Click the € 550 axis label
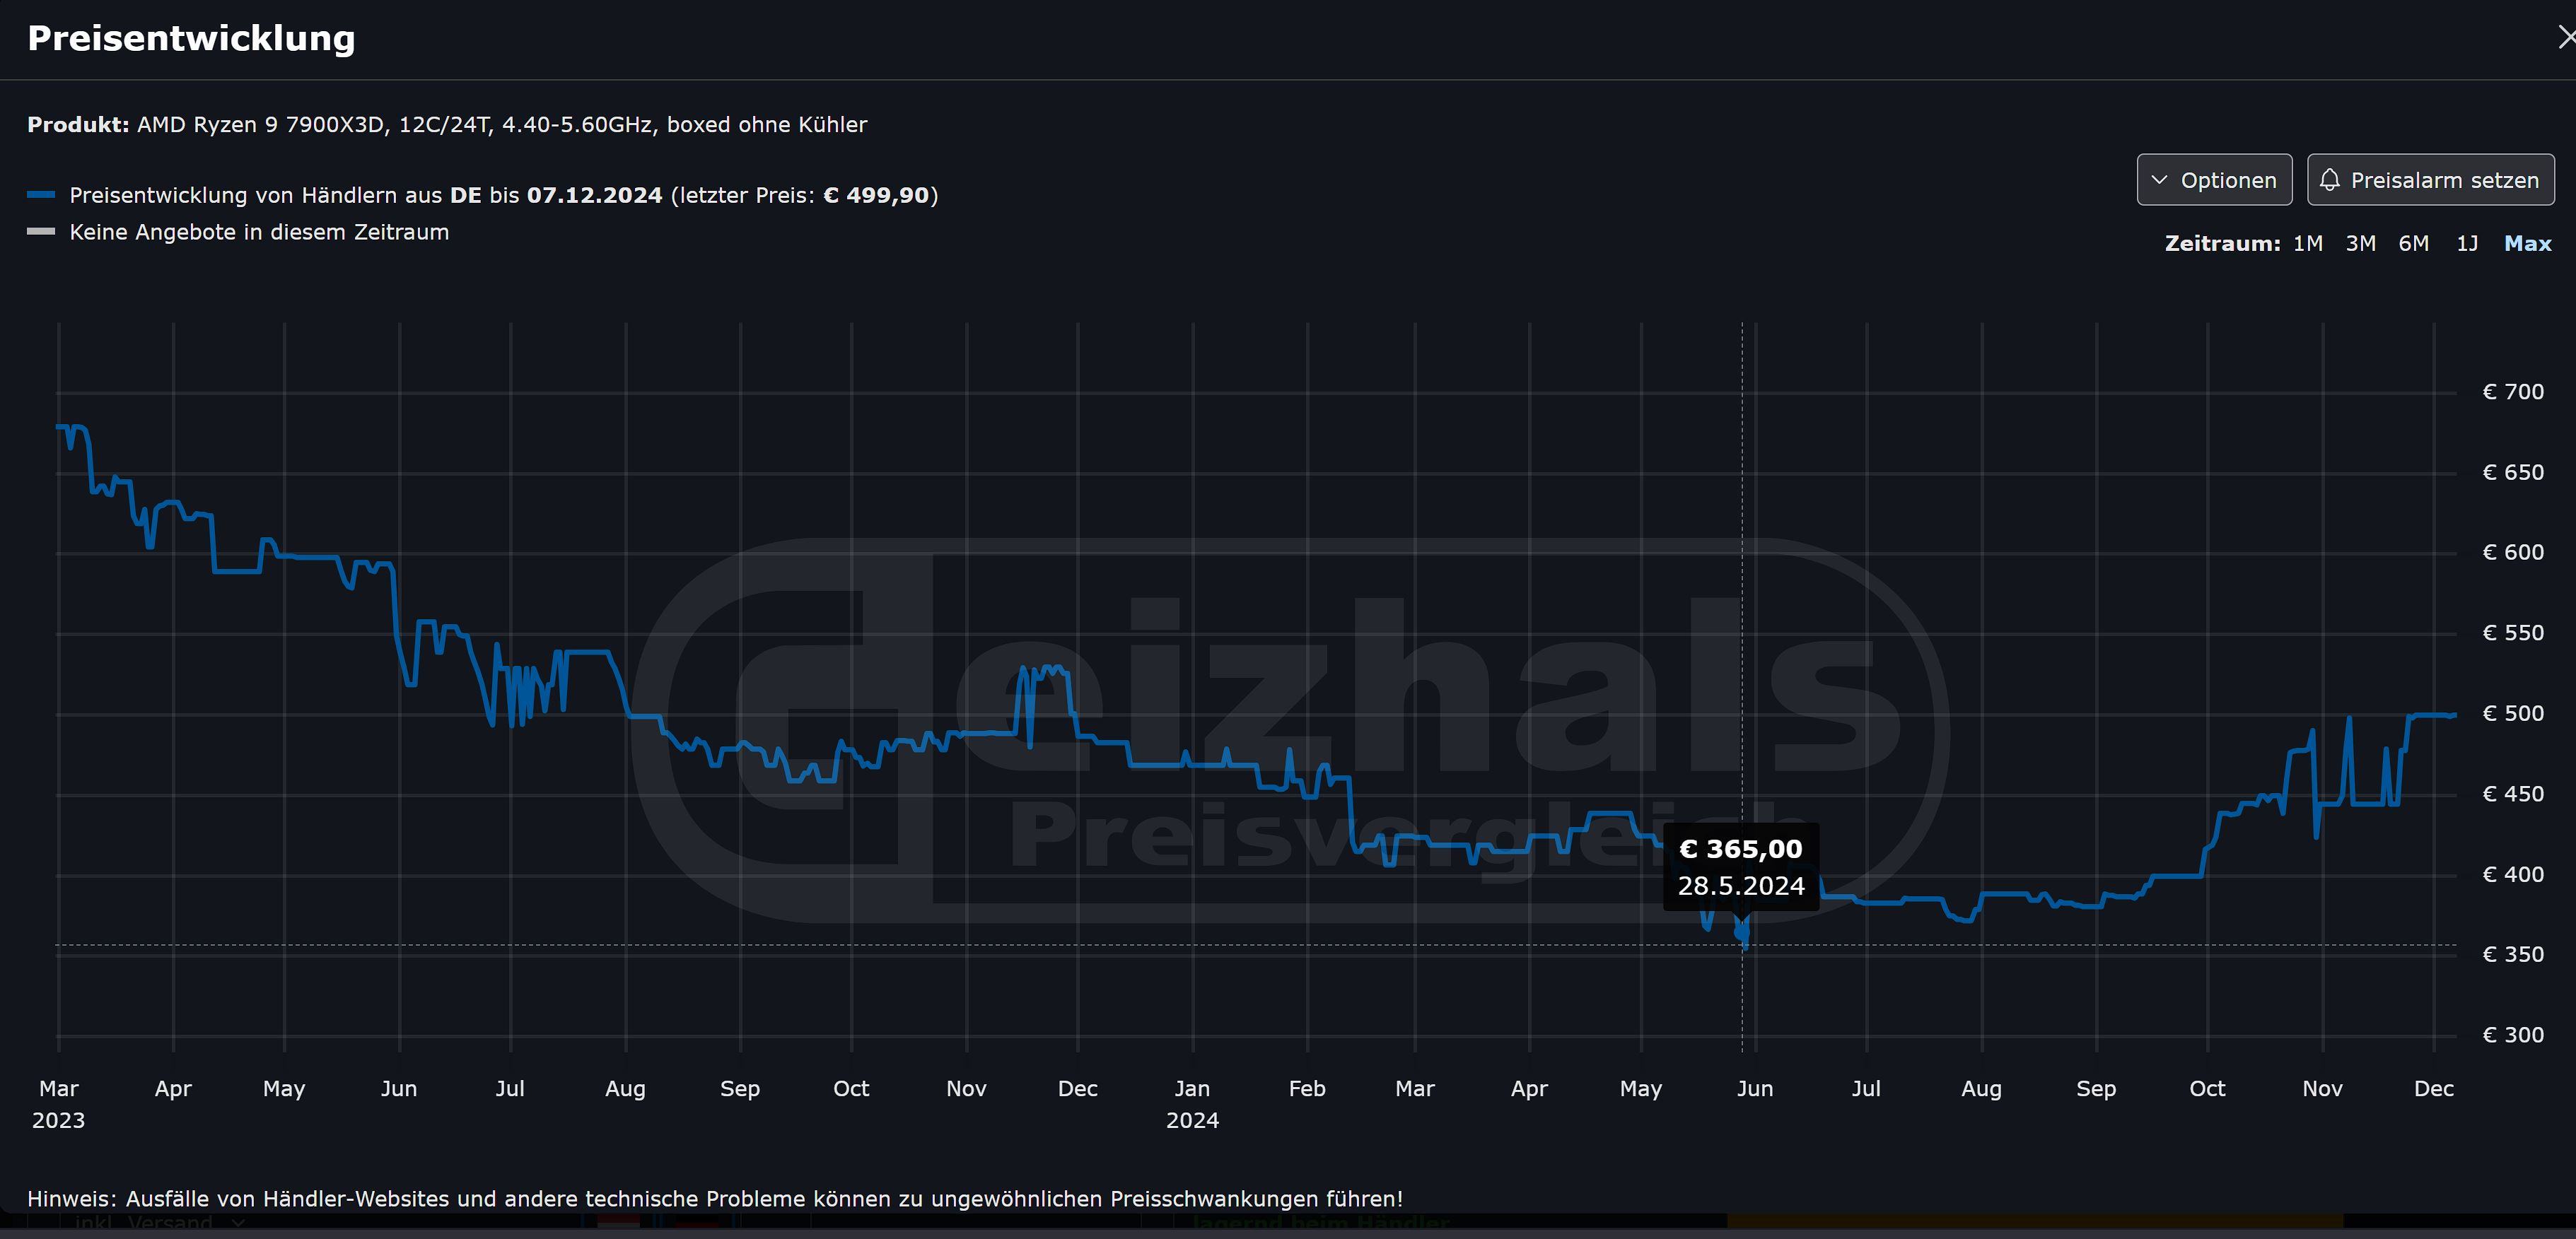The height and width of the screenshot is (1239, 2576). (2513, 633)
